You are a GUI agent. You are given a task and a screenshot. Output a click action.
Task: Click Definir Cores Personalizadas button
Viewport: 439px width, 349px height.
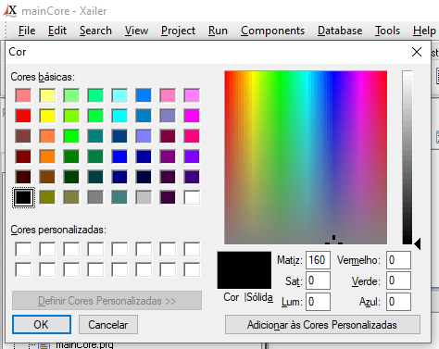click(x=107, y=301)
